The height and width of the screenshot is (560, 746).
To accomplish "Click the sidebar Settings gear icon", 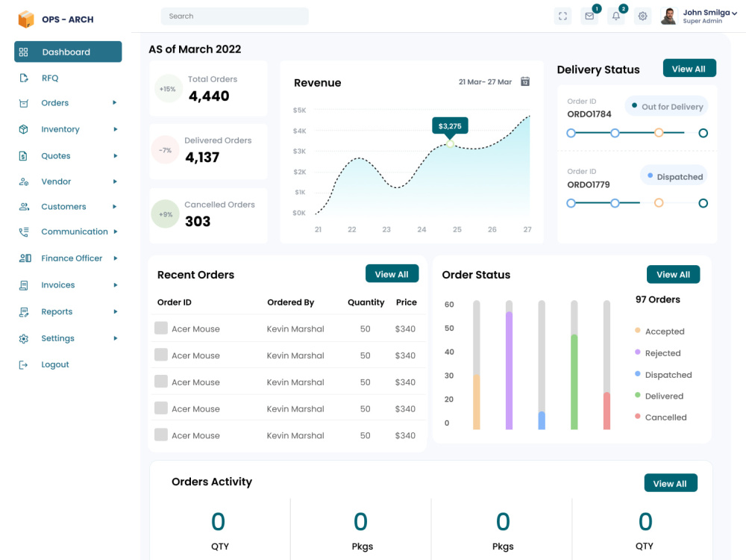I will pos(24,338).
